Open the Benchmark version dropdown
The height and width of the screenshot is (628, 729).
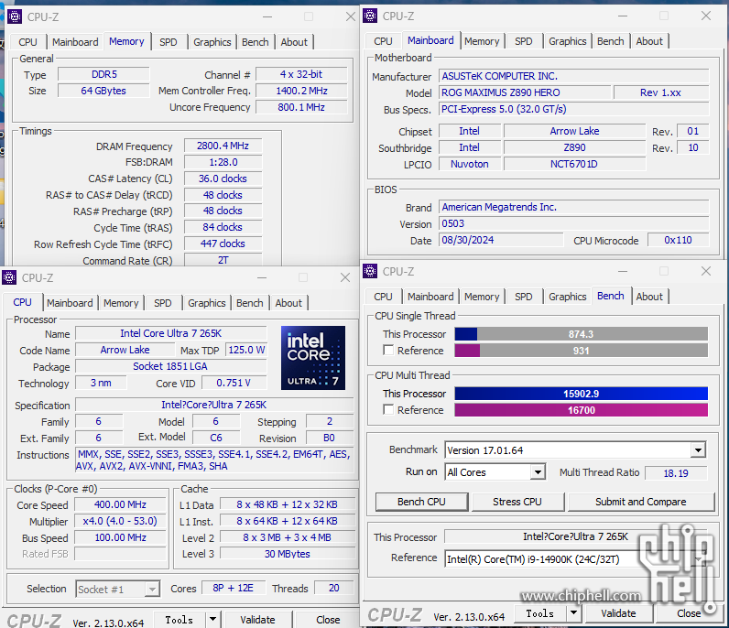(698, 450)
